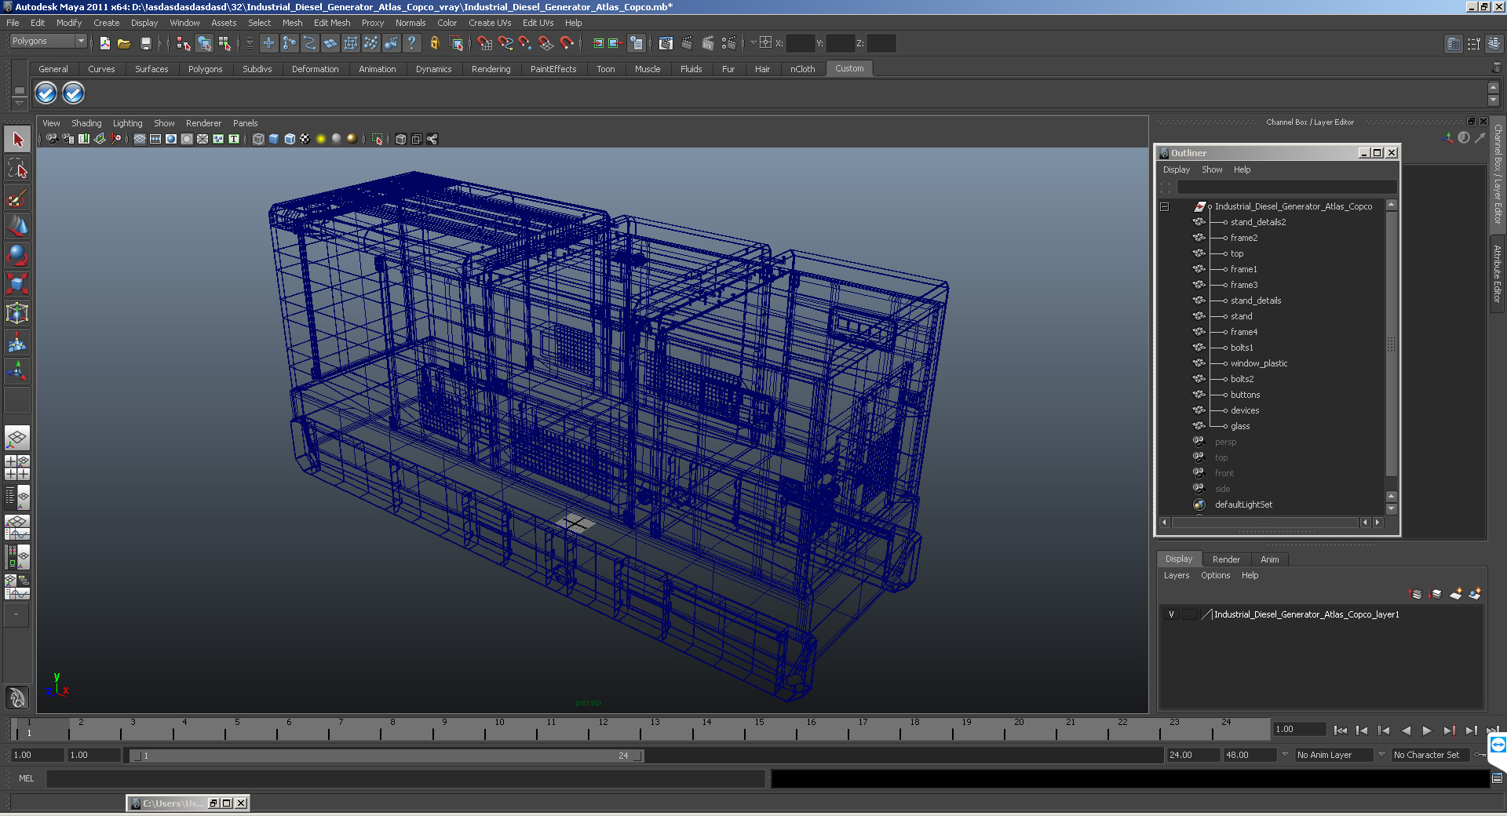This screenshot has width=1507, height=816.
Task: Open the No Anim Layer dropdown arrow
Action: 1286,755
